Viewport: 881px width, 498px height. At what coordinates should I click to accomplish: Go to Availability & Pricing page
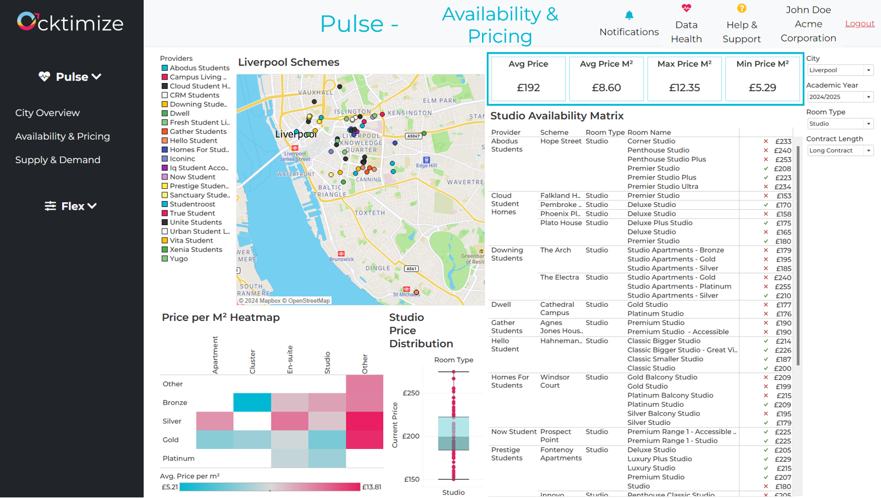[63, 136]
